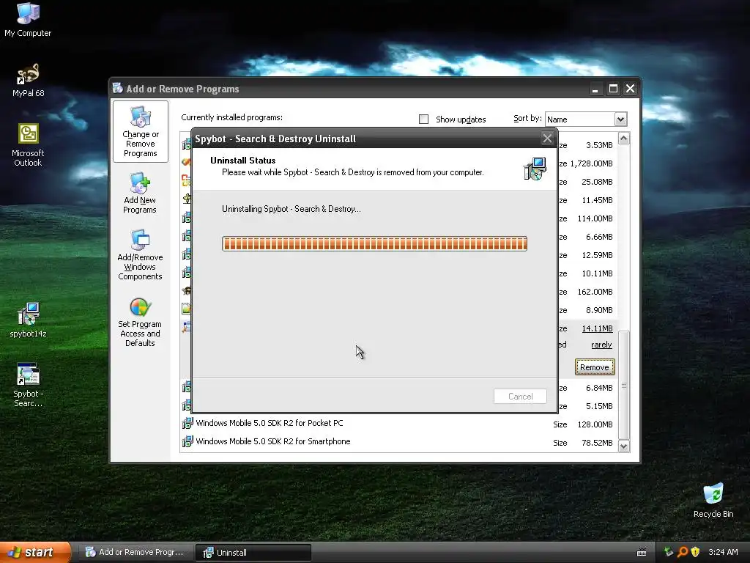Toggle the Show updates checkbox

(423, 119)
